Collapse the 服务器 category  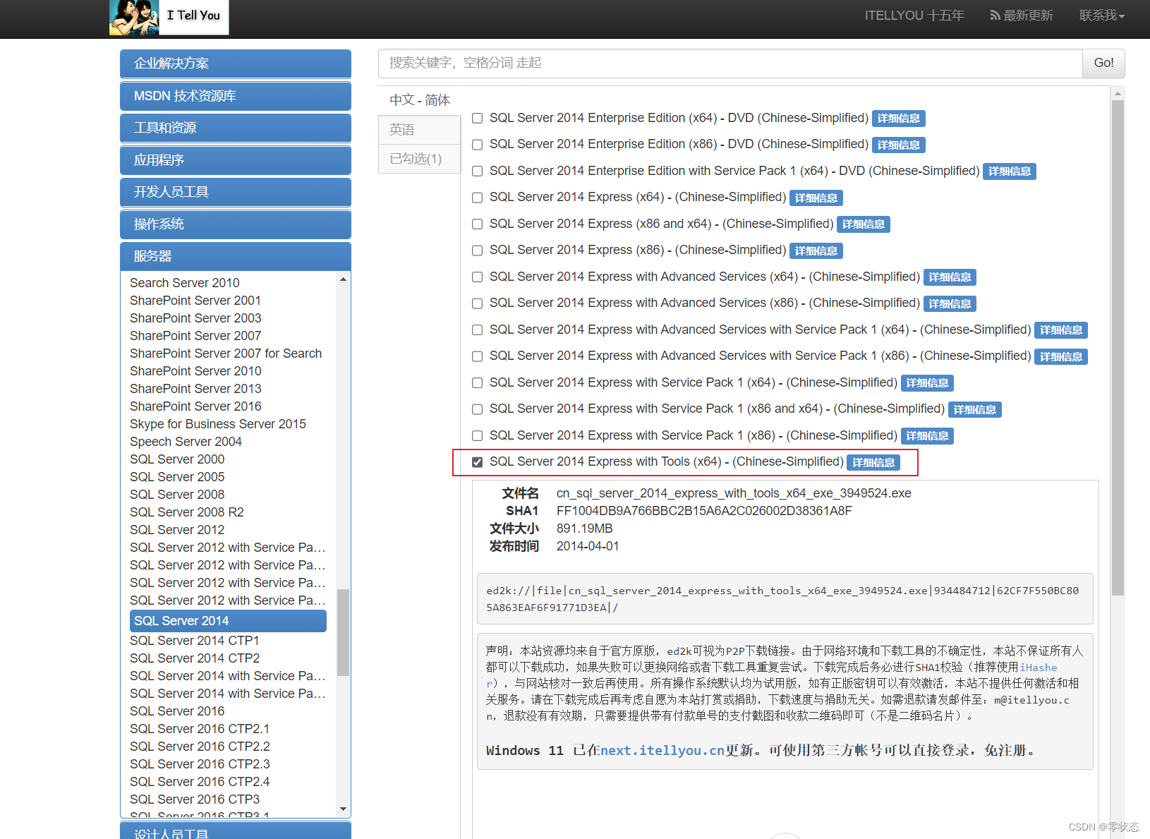pos(236,256)
